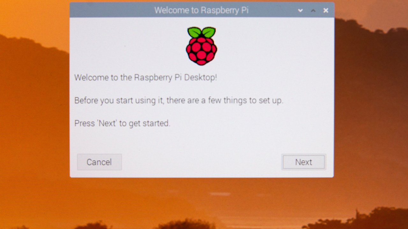Click the word 'Next' inside the quoted instruction
Image resolution: width=408 pixels, height=229 pixels.
click(107, 123)
